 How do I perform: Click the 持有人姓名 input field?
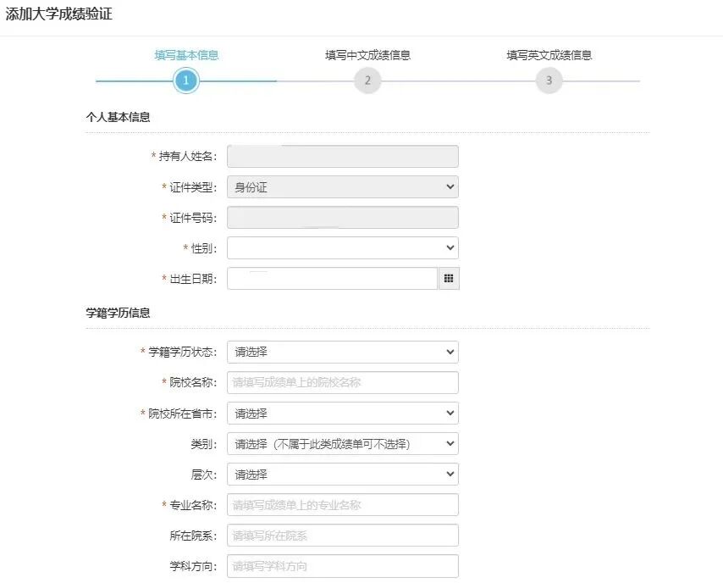click(343, 157)
